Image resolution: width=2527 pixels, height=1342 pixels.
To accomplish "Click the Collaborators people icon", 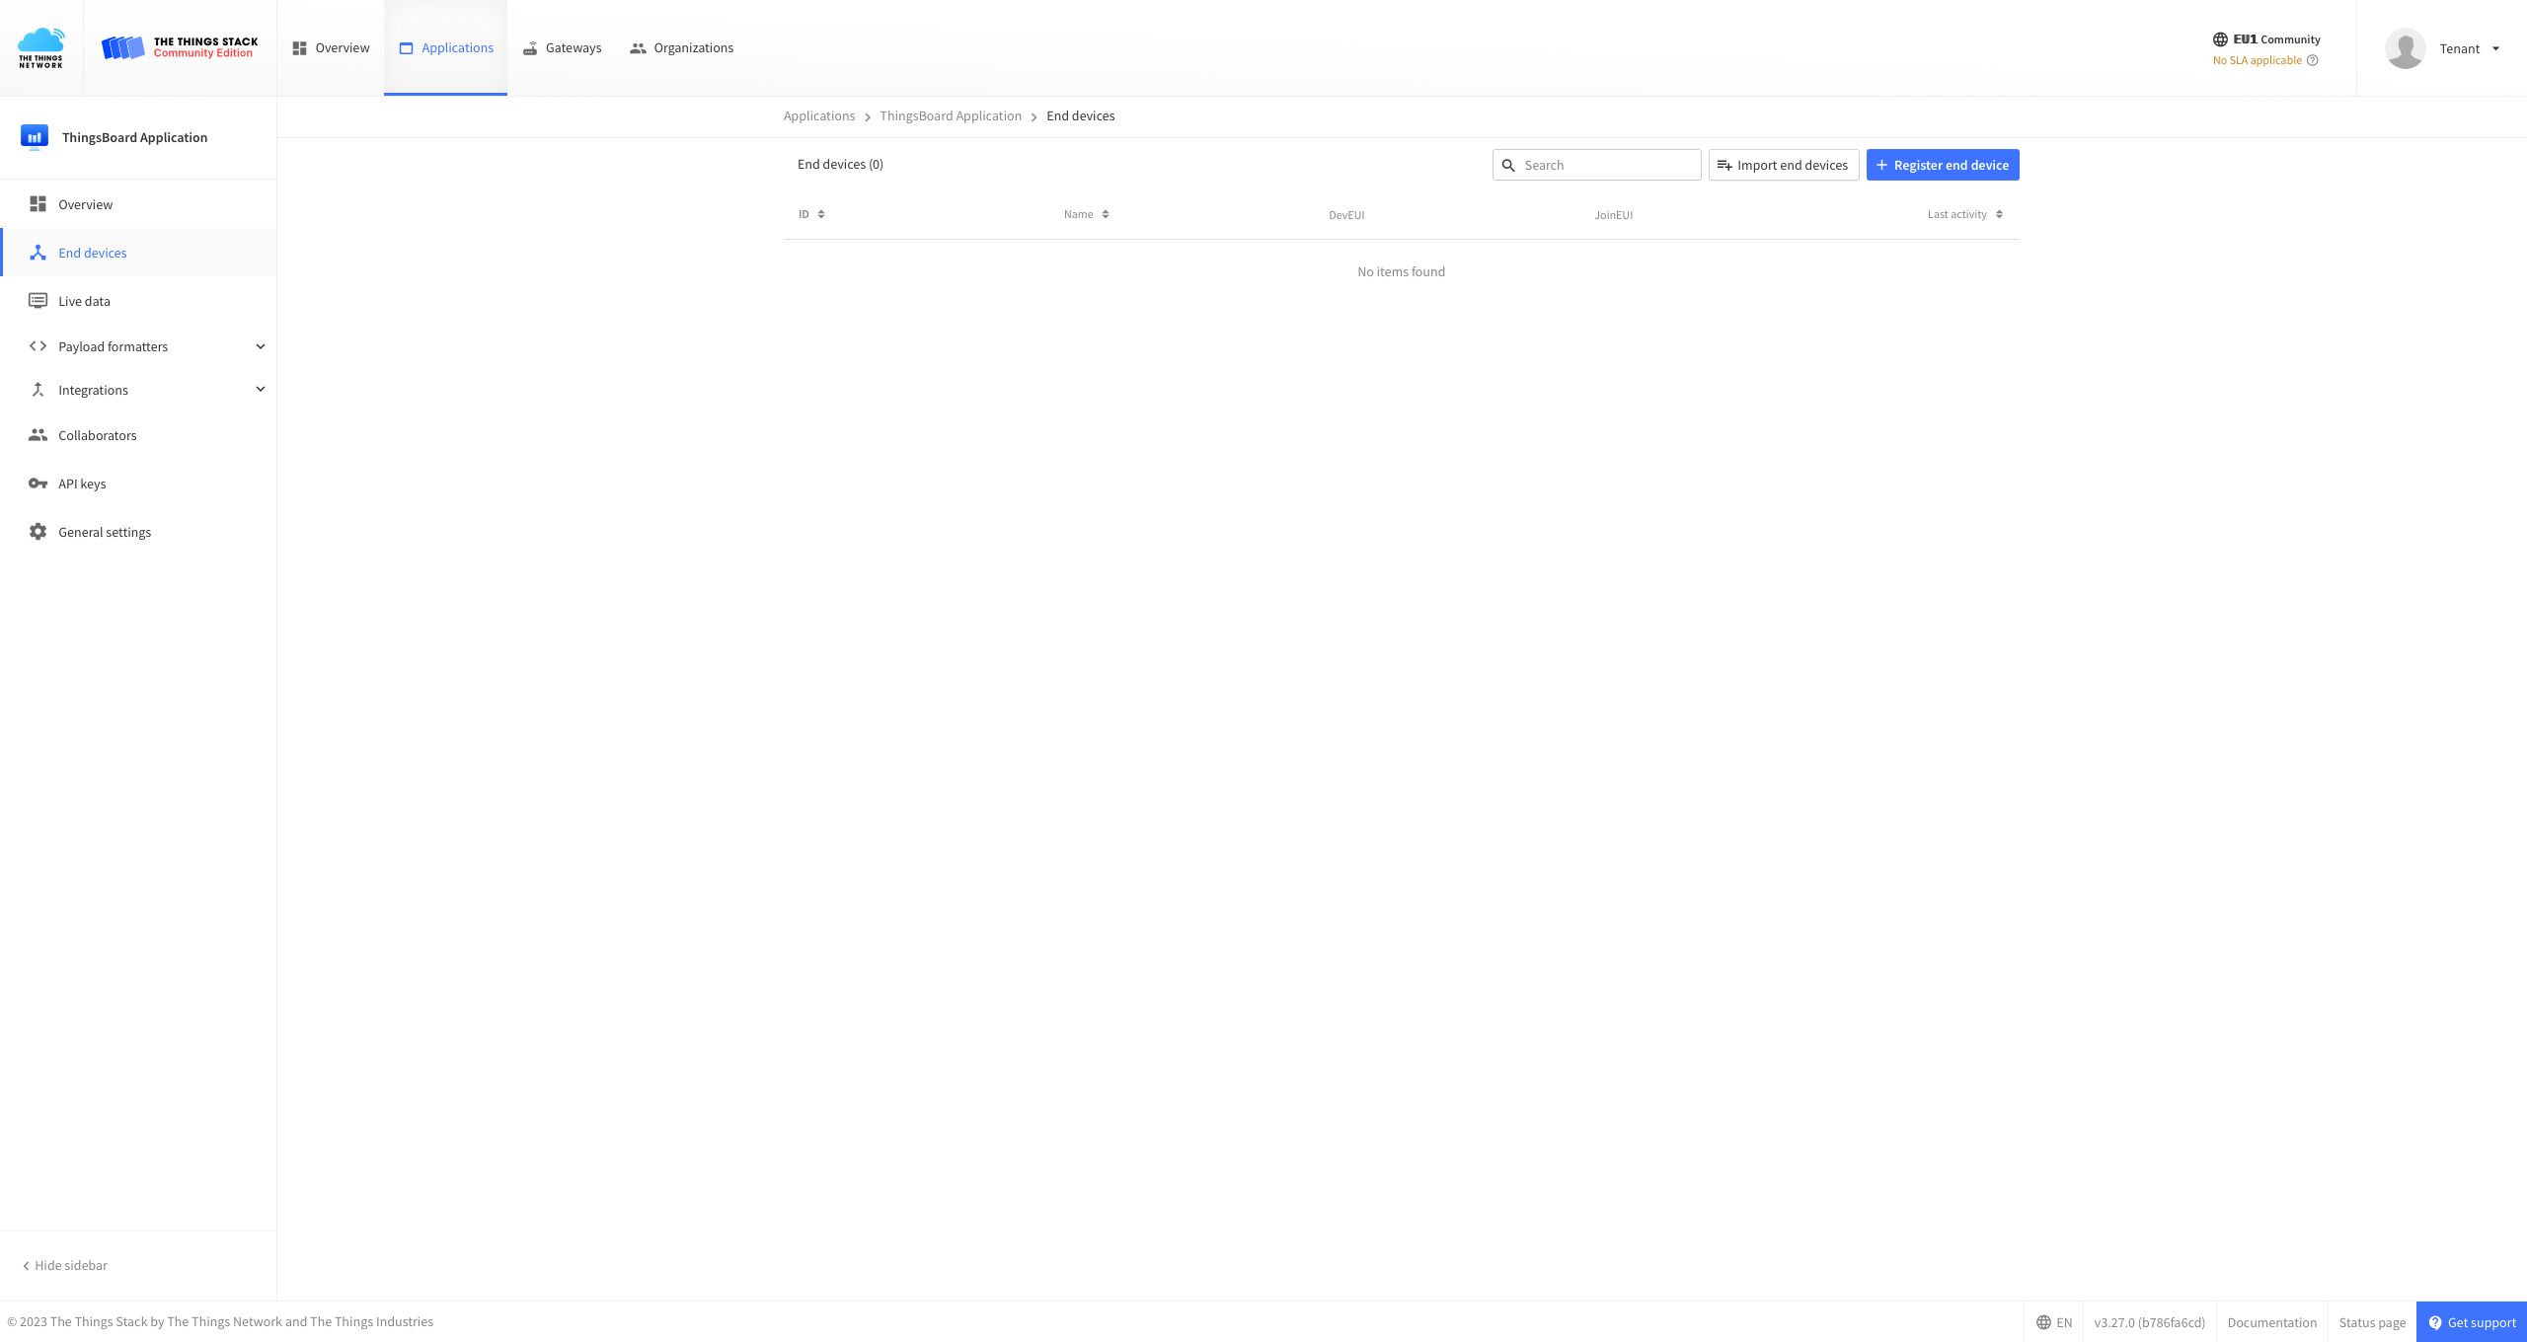I will coord(38,435).
